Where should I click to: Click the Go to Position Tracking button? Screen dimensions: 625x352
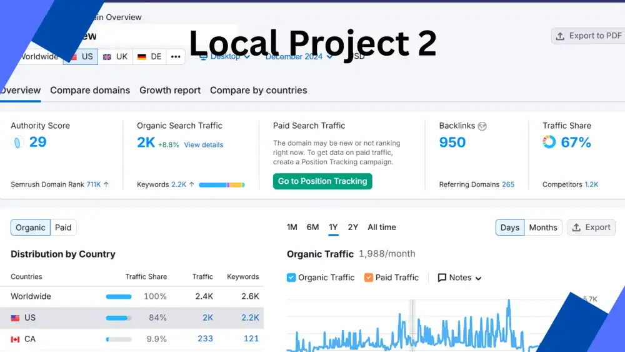click(x=322, y=181)
